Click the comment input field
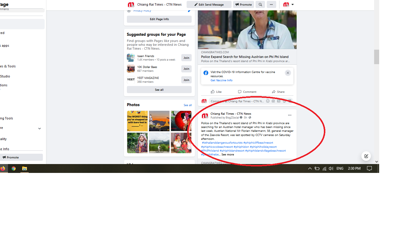 pyautogui.click(x=251, y=101)
